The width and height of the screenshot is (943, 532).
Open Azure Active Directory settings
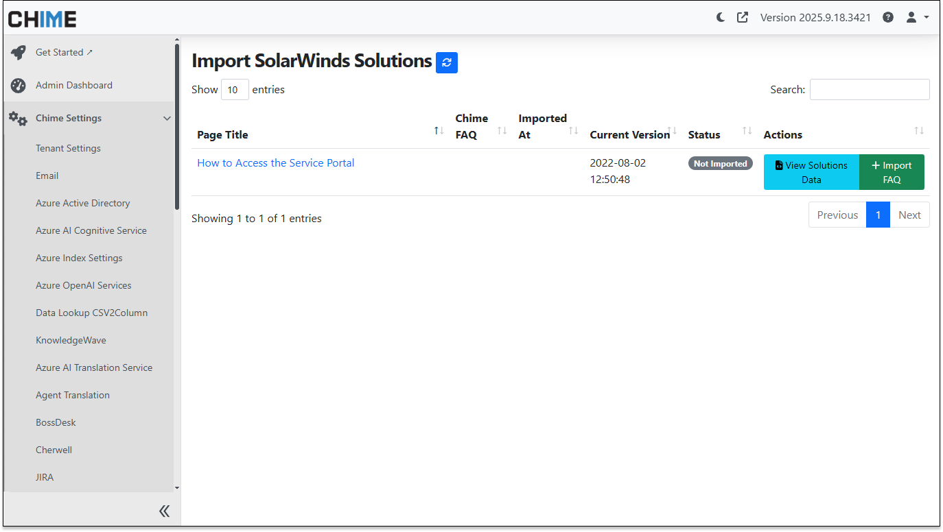82,203
